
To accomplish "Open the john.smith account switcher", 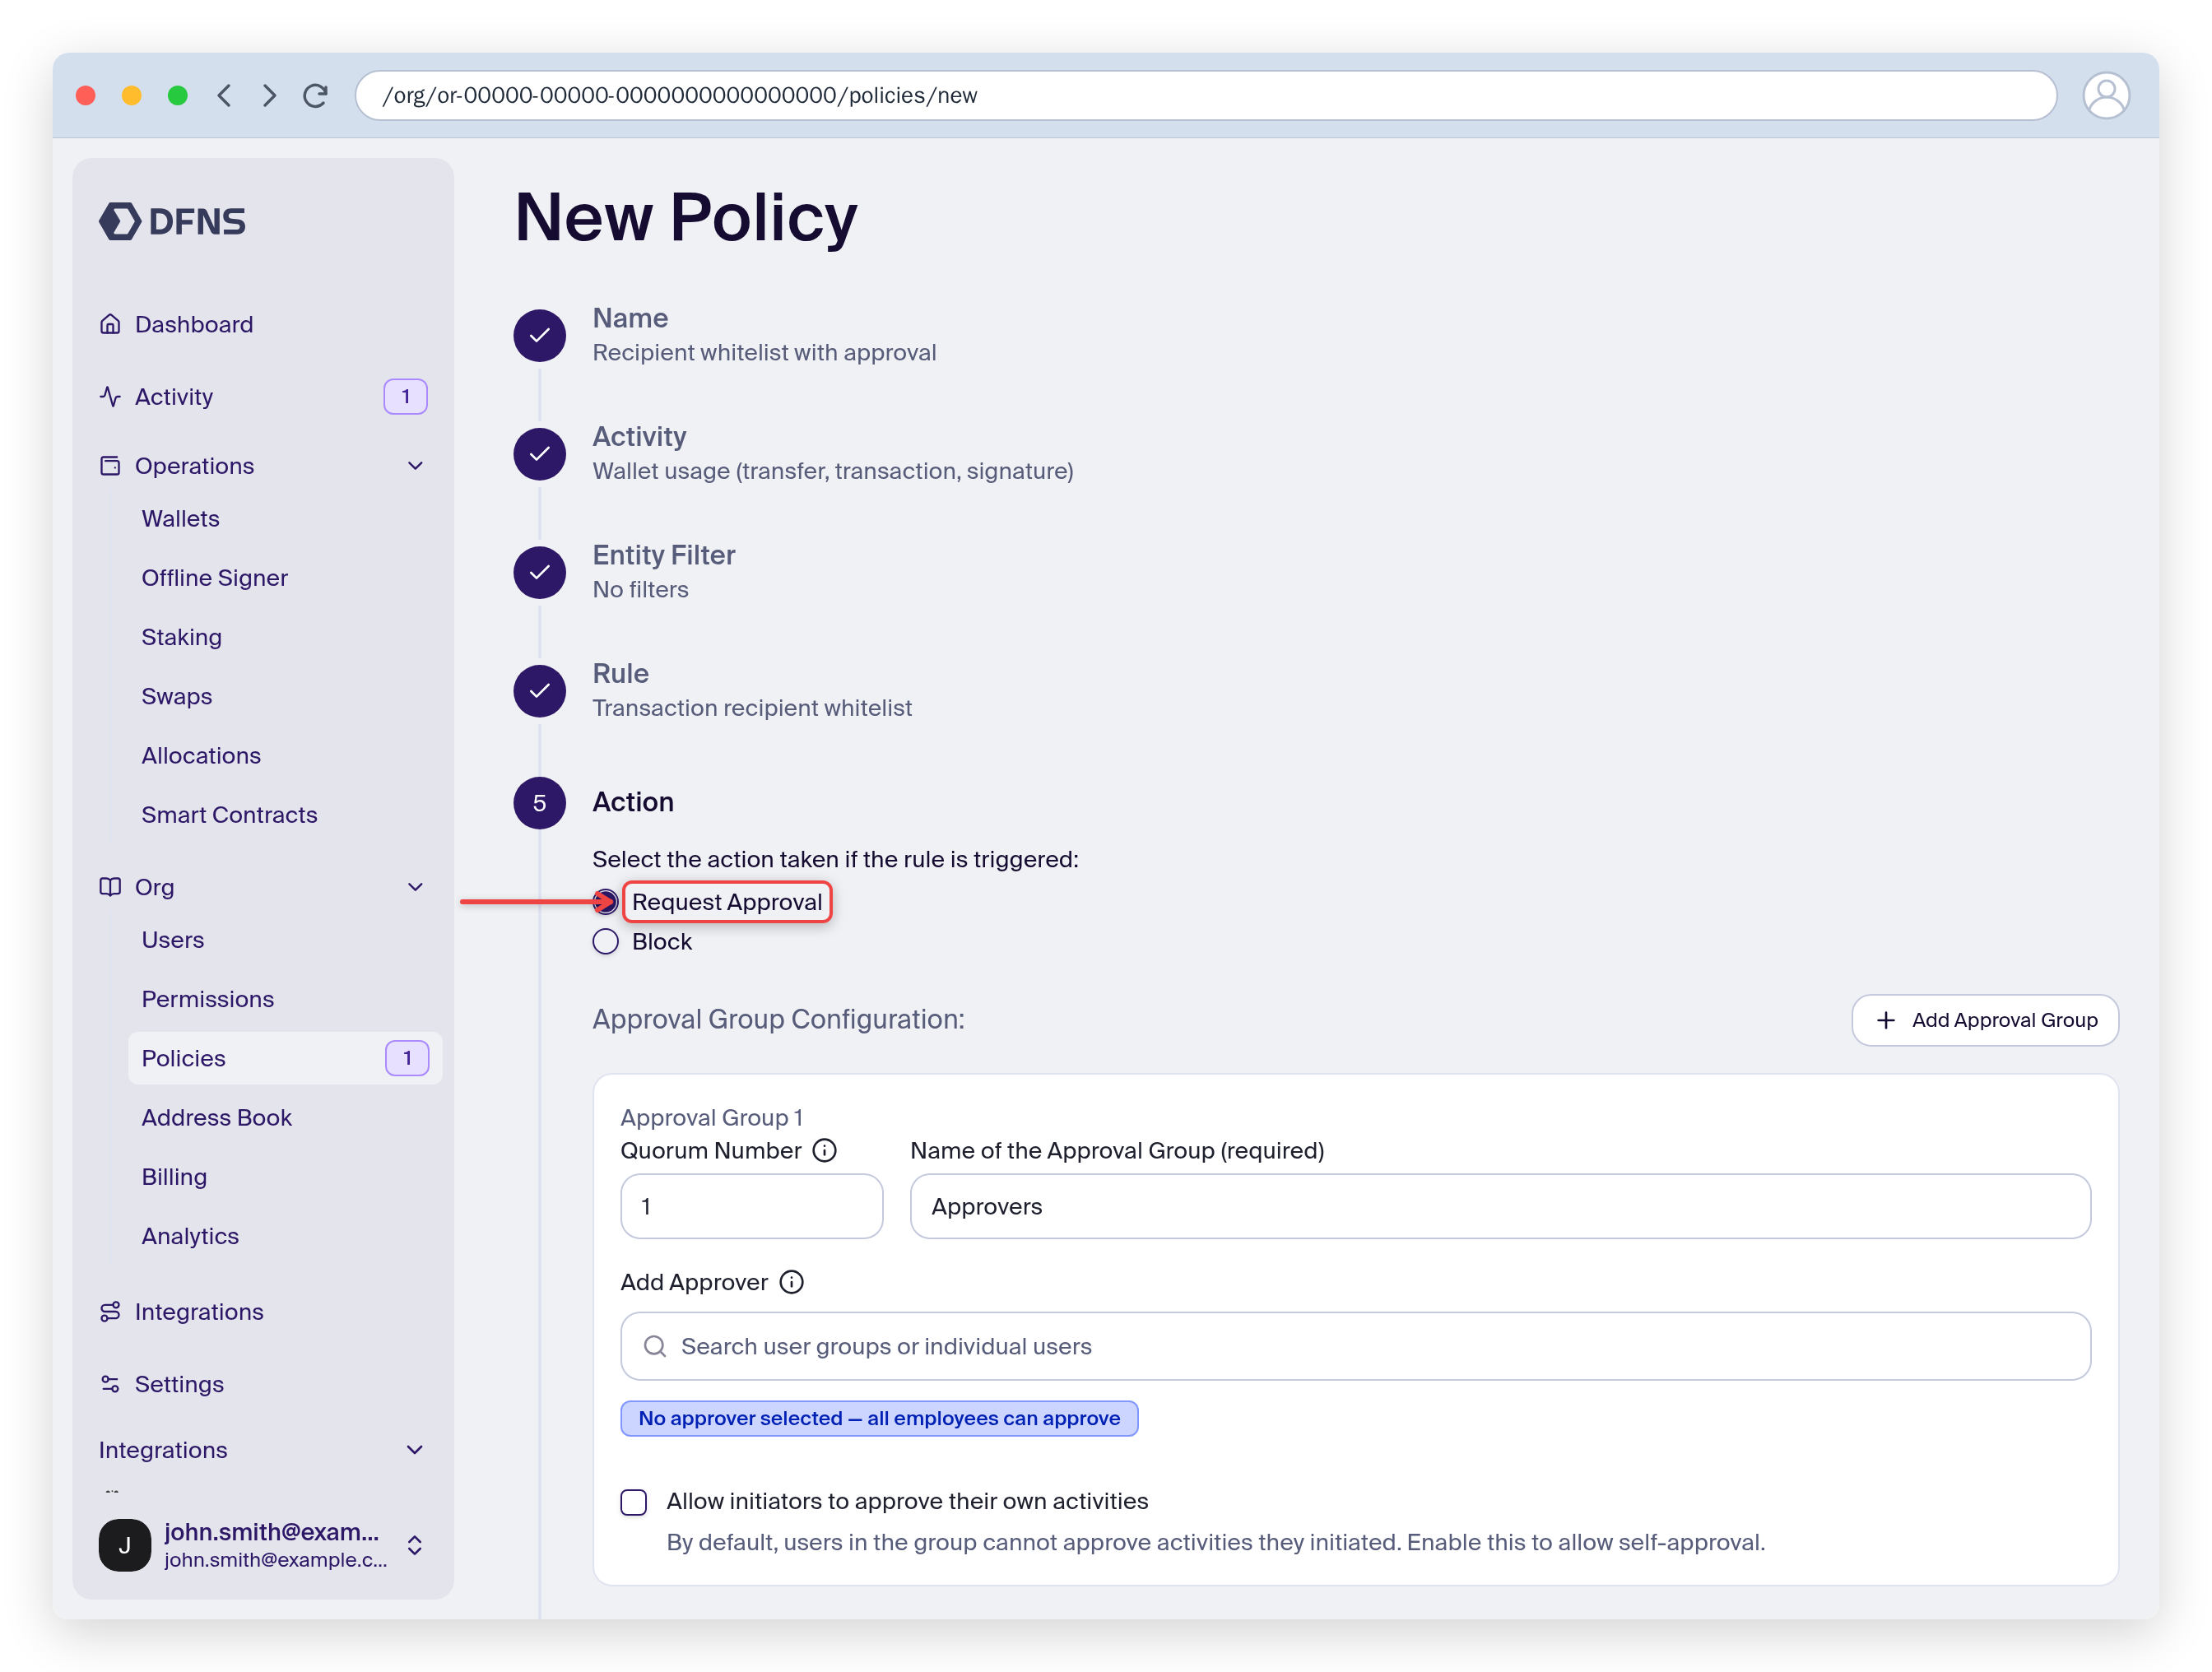I will (x=262, y=1545).
